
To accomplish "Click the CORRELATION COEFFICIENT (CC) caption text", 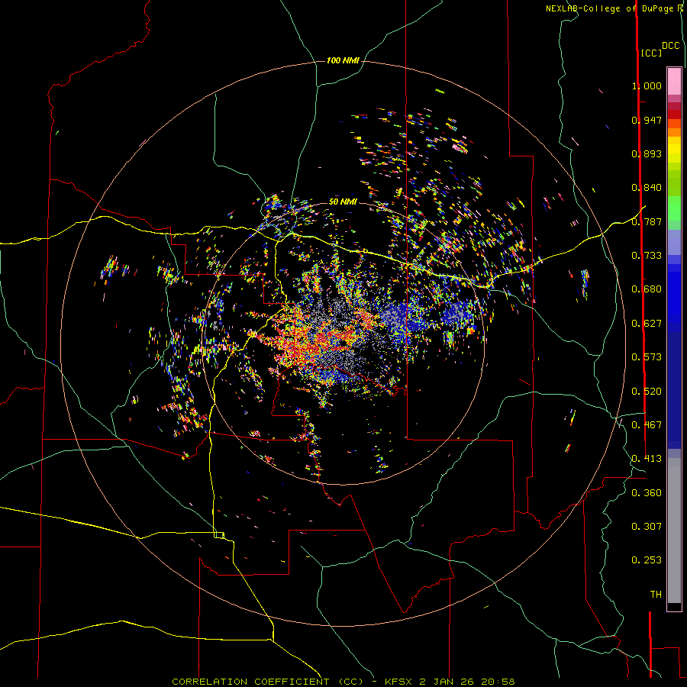I will 267,682.
